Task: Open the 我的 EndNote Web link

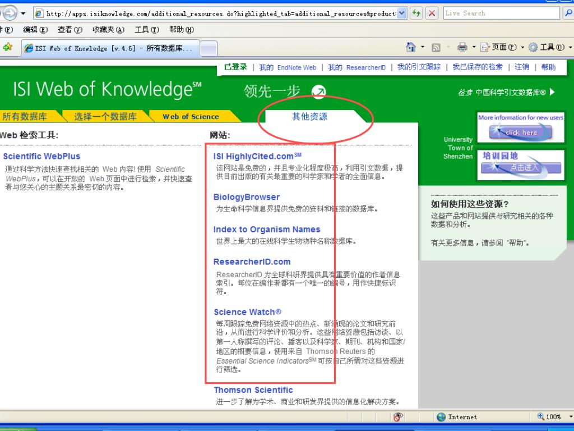Action: [288, 67]
